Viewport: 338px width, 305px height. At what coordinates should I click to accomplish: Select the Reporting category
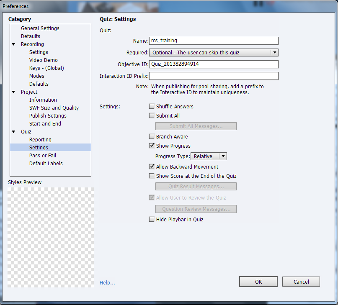40,139
